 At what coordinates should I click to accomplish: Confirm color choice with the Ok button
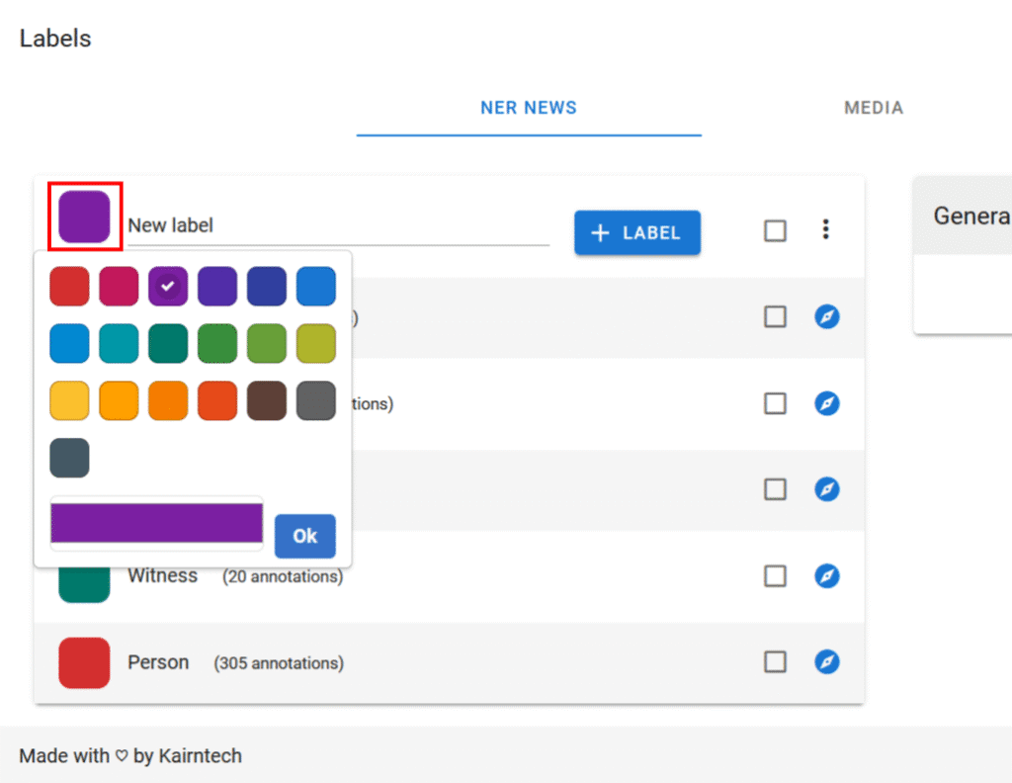(x=304, y=536)
